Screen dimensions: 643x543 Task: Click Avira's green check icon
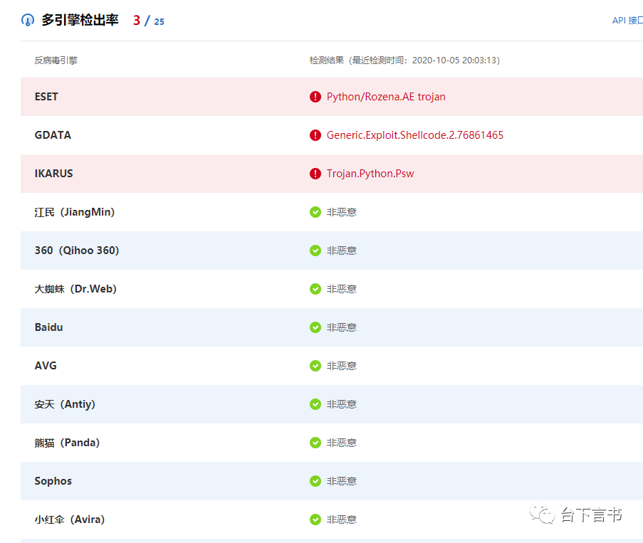tap(315, 519)
